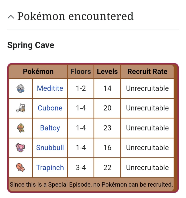Image resolution: width=186 pixels, height=198 pixels.
Task: Click the Snubbull sprite icon
Action: [21, 148]
